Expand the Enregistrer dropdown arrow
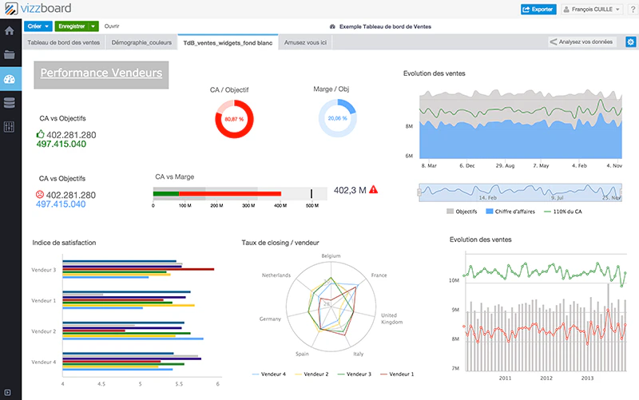 93,26
